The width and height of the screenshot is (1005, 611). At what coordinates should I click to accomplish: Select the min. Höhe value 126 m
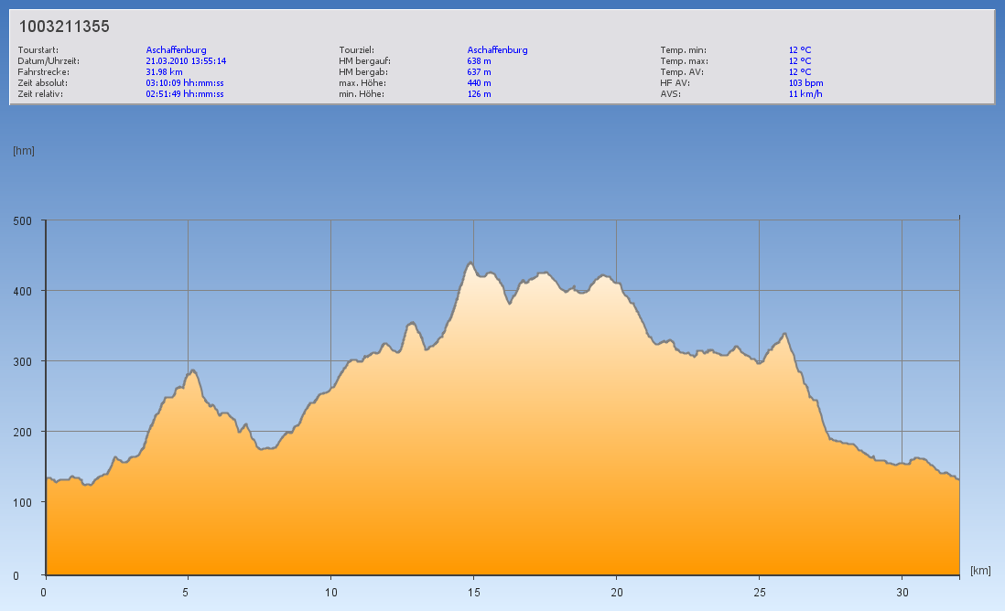click(x=479, y=94)
